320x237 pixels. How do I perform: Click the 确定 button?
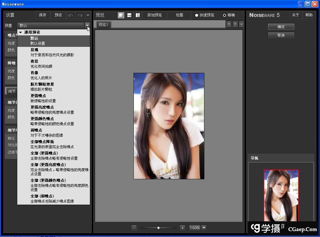pyautogui.click(x=280, y=27)
